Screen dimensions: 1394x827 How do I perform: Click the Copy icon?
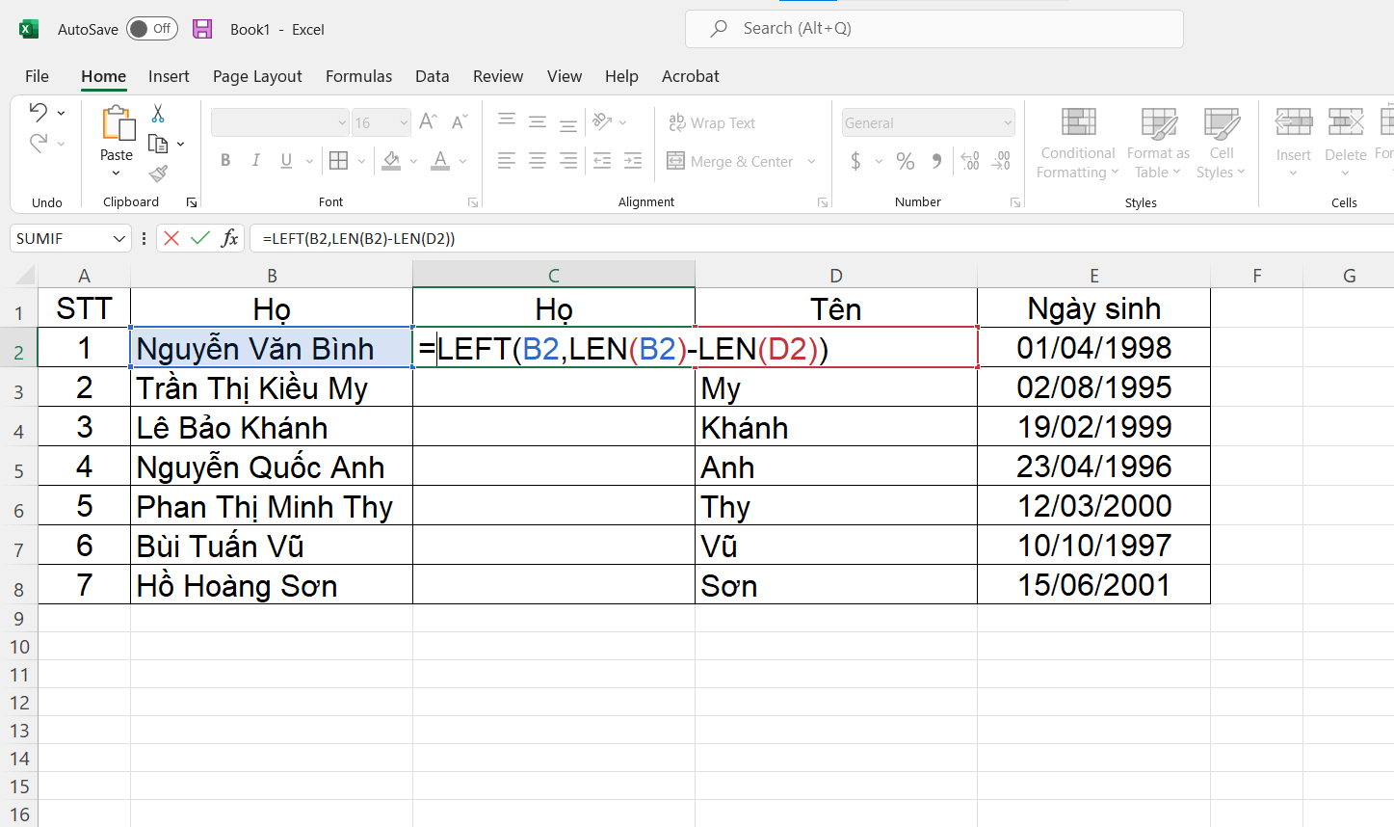(x=158, y=144)
